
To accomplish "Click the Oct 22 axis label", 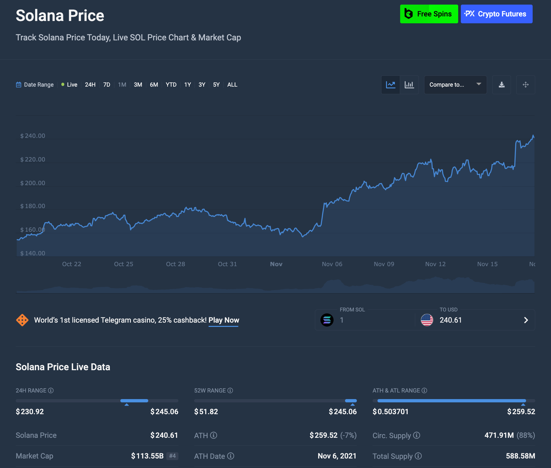I will pyautogui.click(x=71, y=264).
